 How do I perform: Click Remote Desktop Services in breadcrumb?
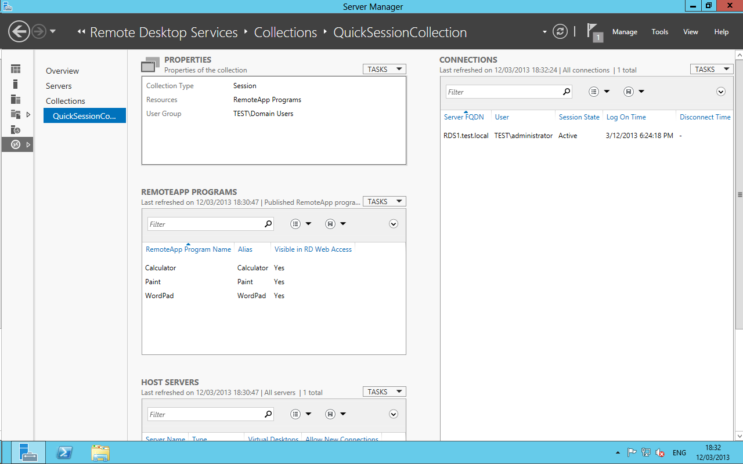pos(164,32)
